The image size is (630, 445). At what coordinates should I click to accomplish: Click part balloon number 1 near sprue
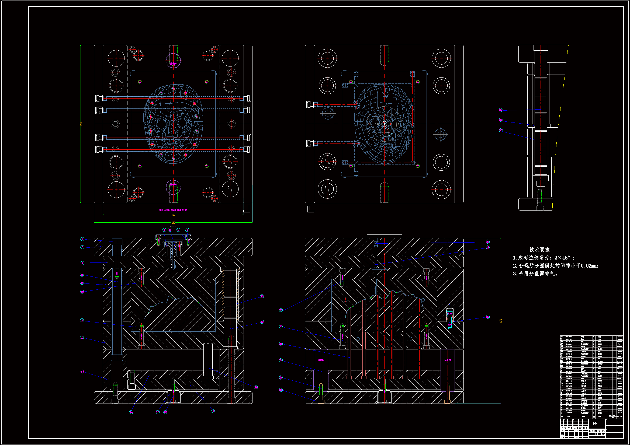click(x=187, y=230)
